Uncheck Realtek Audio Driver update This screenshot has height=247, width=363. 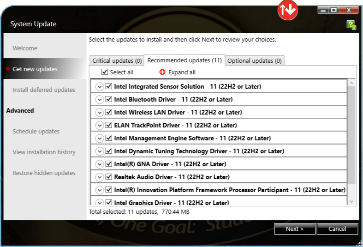point(108,177)
